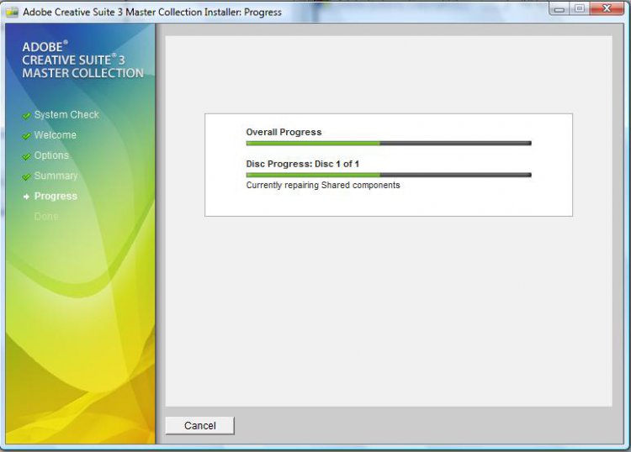Viewport: 631px width, 452px height.
Task: Click 'Currently repairing Shared components' status text
Action: 323,185
